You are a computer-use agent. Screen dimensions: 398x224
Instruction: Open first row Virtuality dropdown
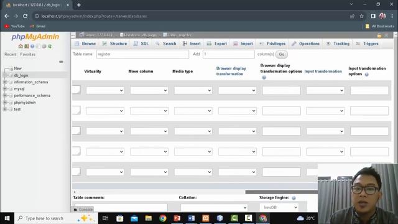(105, 90)
